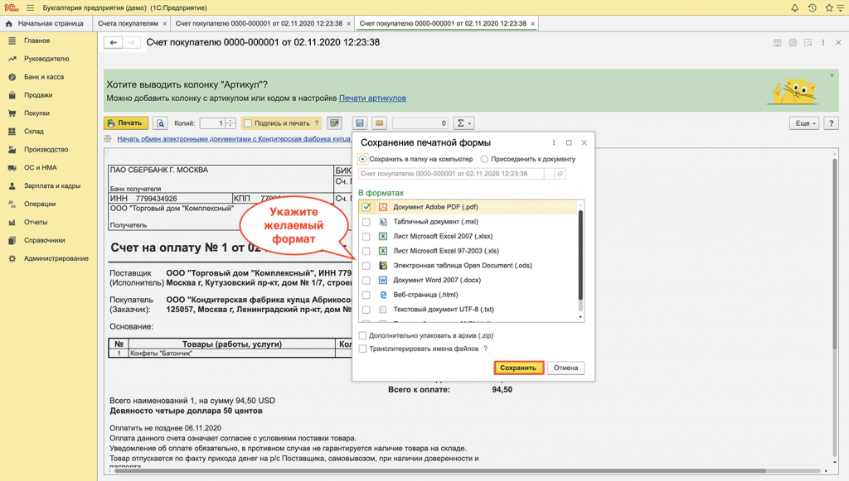Go forward with the right arrow
The width and height of the screenshot is (849, 481).
pyautogui.click(x=131, y=42)
